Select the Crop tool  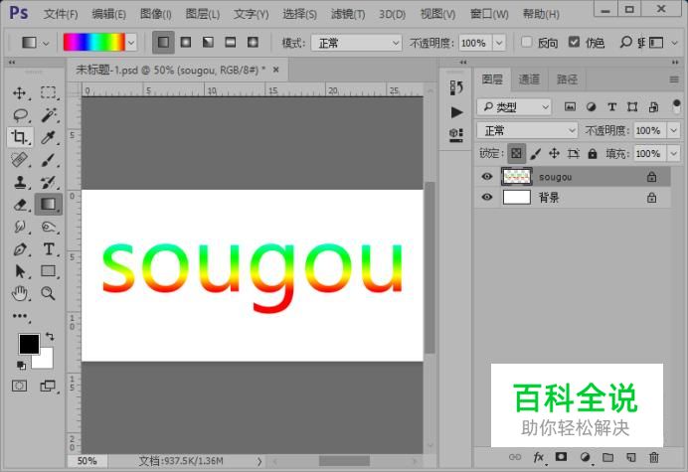pos(19,137)
